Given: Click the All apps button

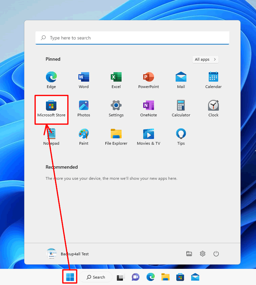Looking at the screenshot, I should point(205,59).
